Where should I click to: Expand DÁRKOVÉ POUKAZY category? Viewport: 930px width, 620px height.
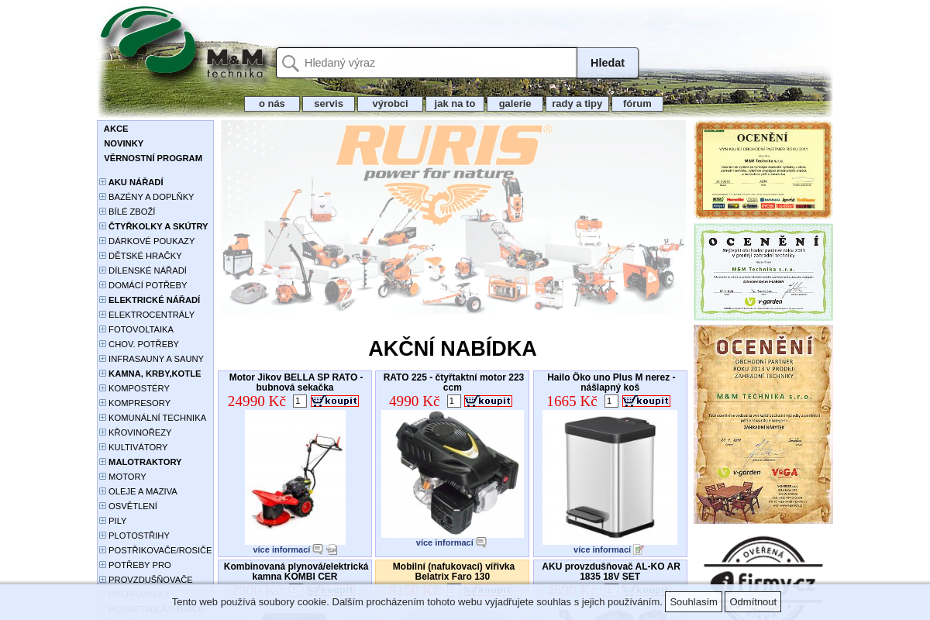[102, 241]
